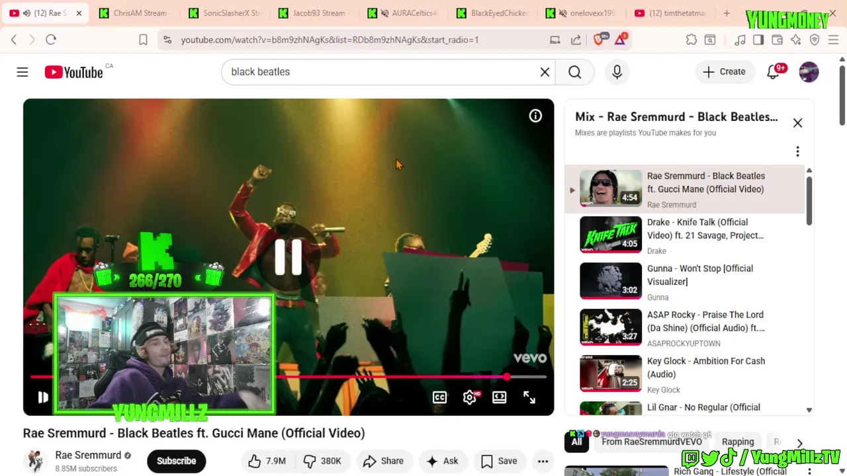
Task: Share this page from address bar
Action: click(576, 40)
